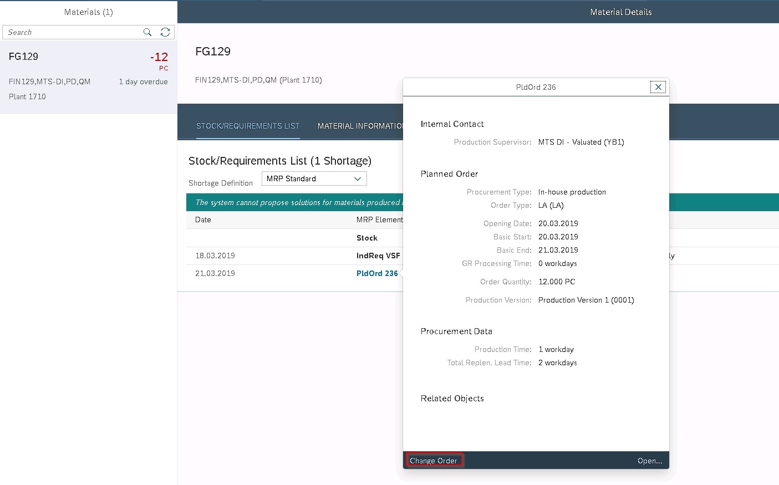Close the PldOrd 236 popover
This screenshot has width=779, height=485.
658,87
